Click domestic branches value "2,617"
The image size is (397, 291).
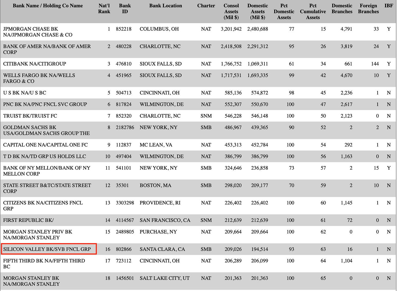coord(346,104)
